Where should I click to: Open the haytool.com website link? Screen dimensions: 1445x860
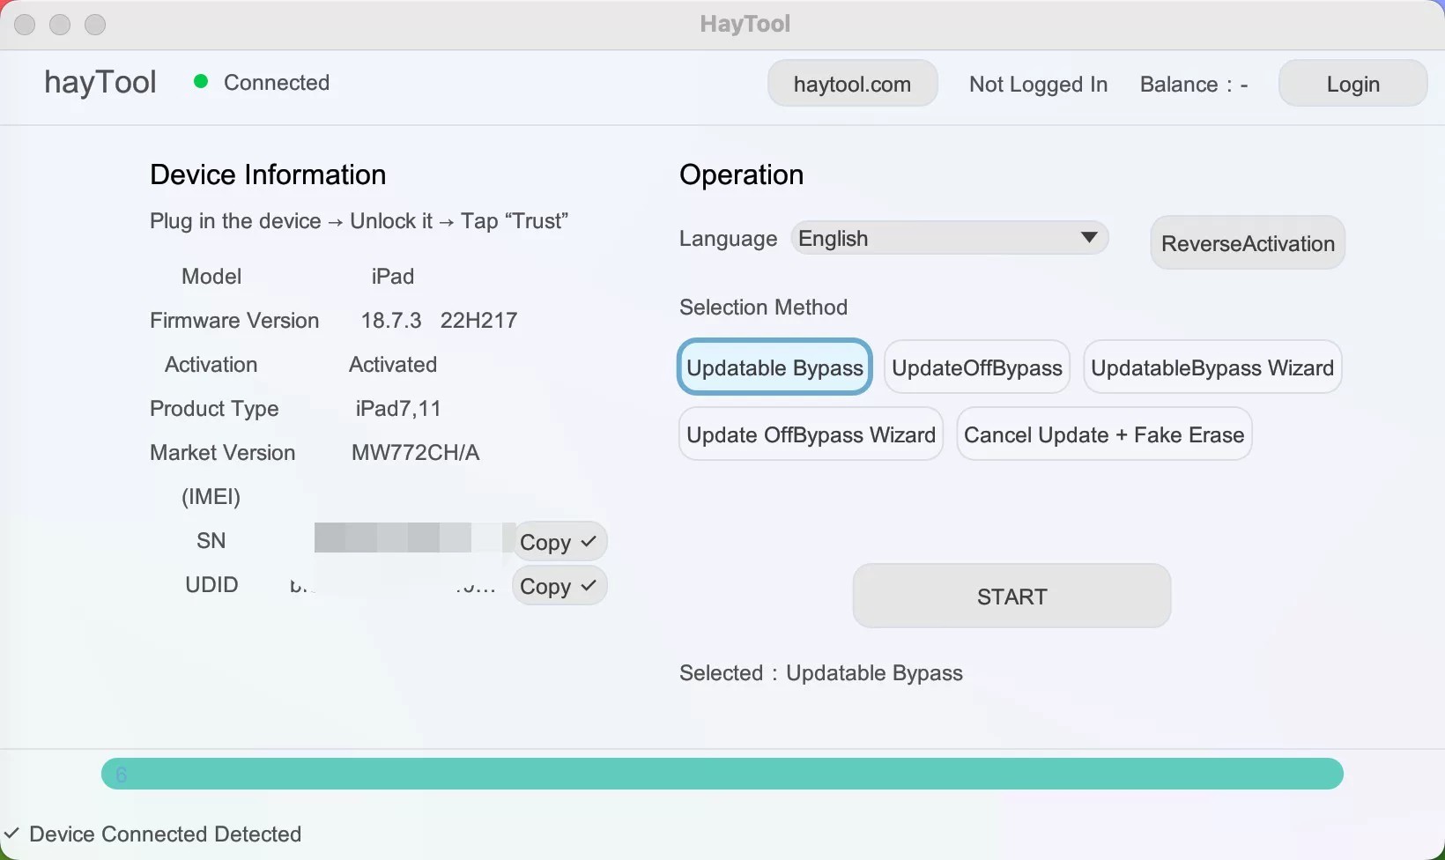click(851, 84)
